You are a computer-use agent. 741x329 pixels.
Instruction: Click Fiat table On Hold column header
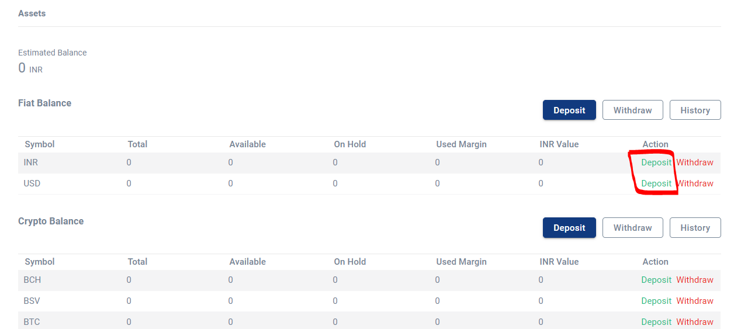(x=350, y=144)
